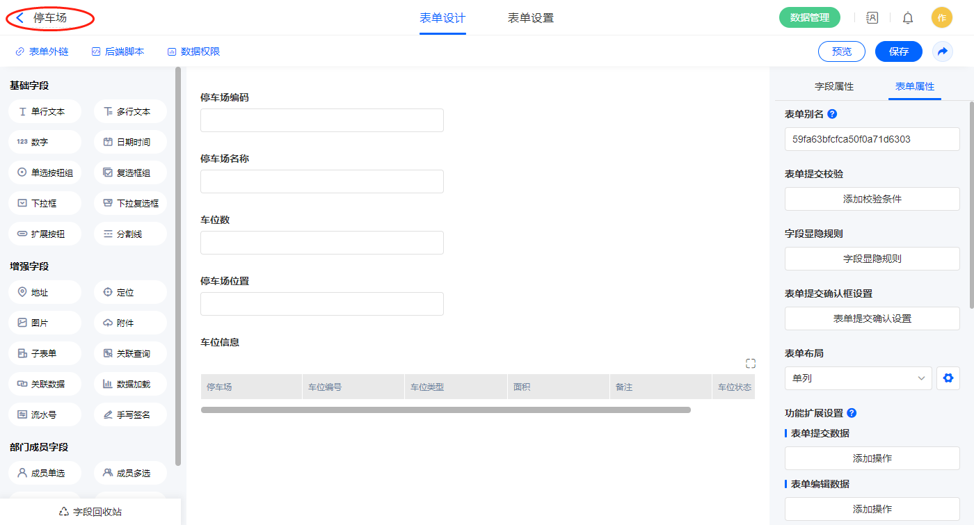Click the blue share arrow icon
The image size is (974, 525).
coord(943,51)
